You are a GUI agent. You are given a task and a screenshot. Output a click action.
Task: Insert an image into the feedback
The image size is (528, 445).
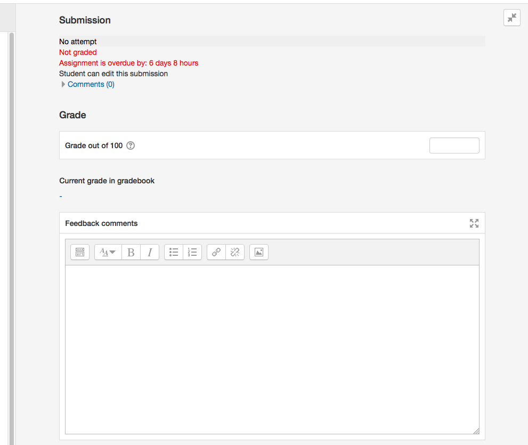click(x=259, y=252)
